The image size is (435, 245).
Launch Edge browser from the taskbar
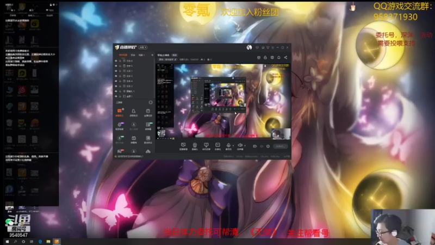(40, 242)
